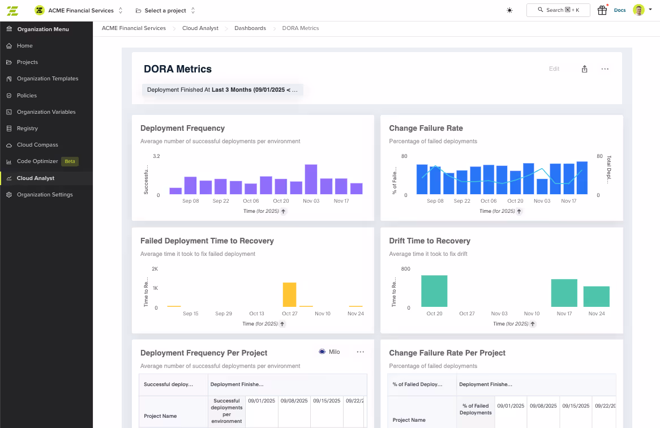Click the export/share icon on DORA Metrics

coord(584,69)
